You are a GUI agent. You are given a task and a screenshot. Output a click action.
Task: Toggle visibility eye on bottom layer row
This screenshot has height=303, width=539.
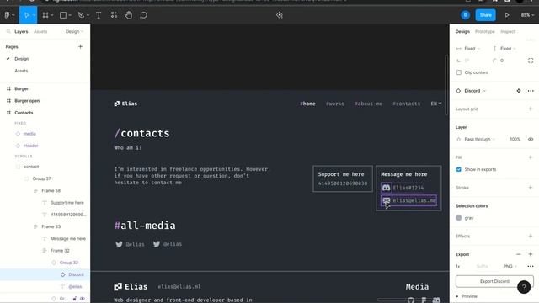coord(83,299)
